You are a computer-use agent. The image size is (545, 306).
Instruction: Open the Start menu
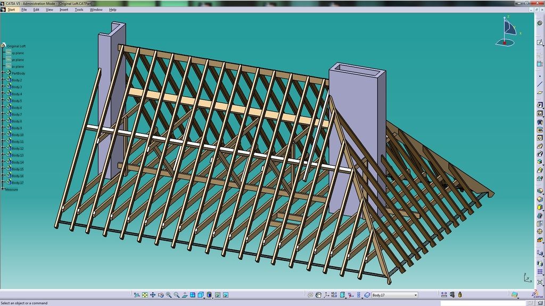pos(11,10)
